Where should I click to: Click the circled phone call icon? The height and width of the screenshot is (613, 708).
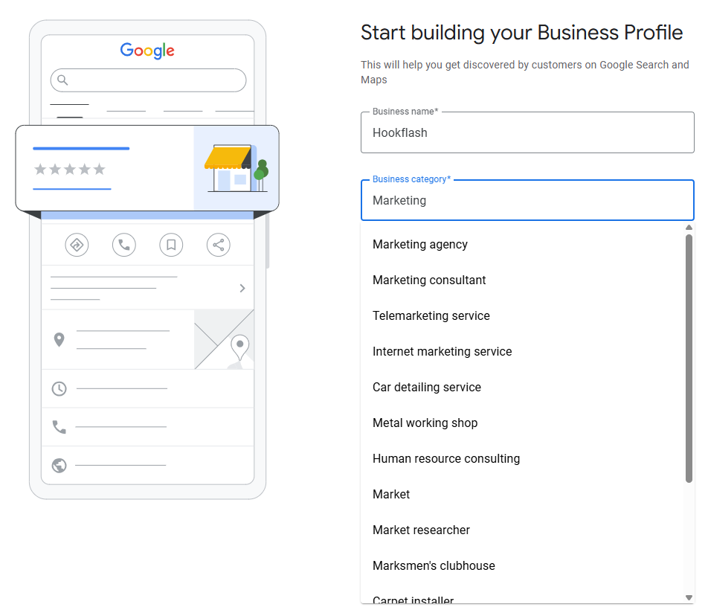(124, 245)
